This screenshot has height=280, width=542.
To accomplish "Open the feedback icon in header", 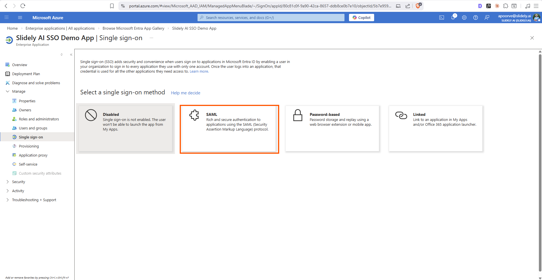I will [487, 18].
